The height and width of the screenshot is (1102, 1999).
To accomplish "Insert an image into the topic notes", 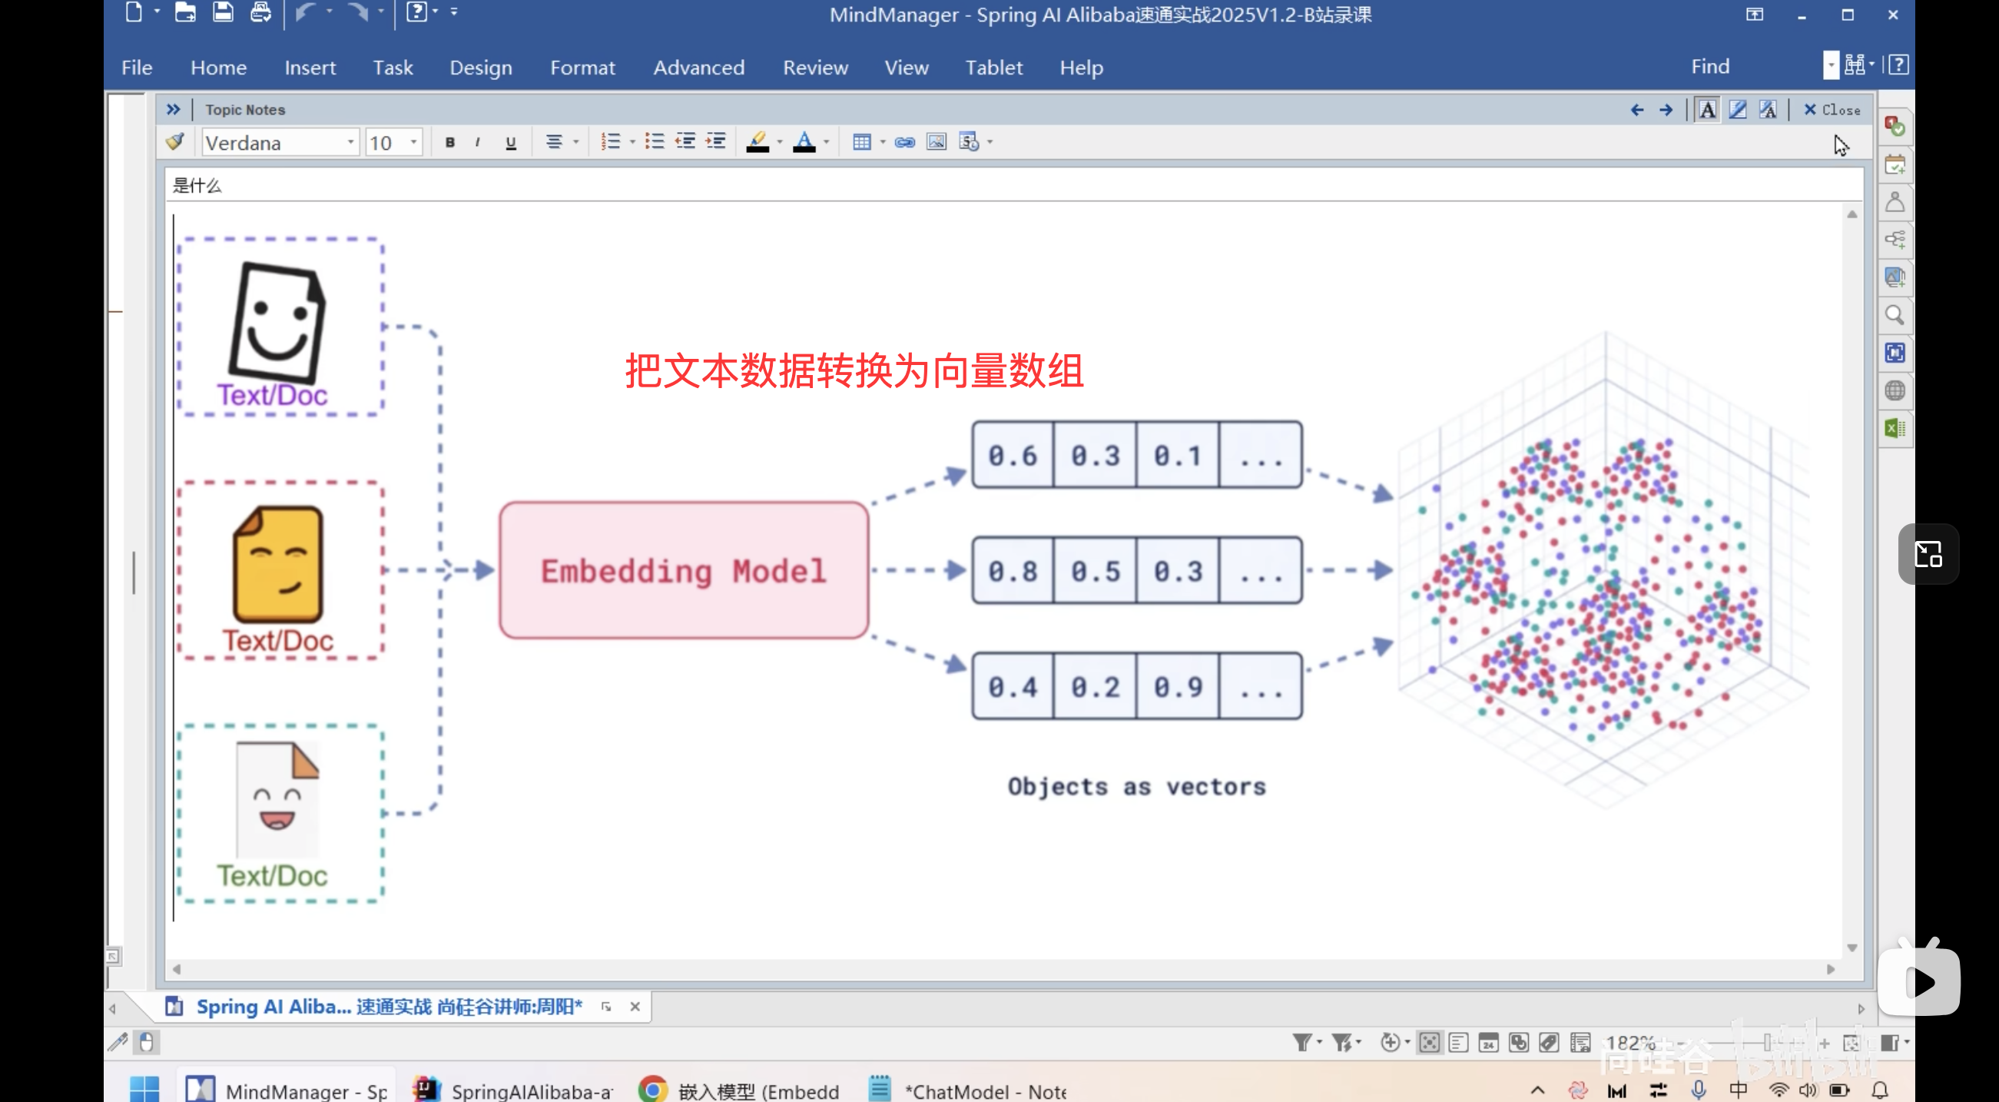I will pyautogui.click(x=936, y=141).
